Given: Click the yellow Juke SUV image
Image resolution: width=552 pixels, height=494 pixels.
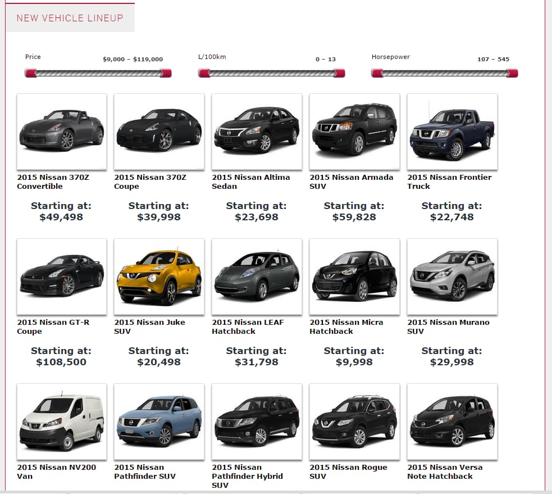Looking at the screenshot, I should (x=159, y=276).
